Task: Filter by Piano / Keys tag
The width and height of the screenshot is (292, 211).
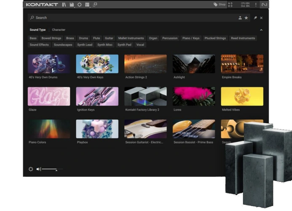Action: pos(191,38)
